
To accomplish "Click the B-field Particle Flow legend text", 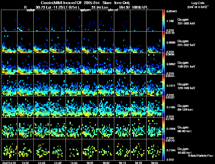I will pos(201,156).
